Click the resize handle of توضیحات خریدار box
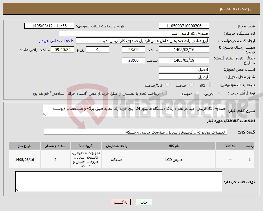263x211 pixels. [x=17, y=190]
